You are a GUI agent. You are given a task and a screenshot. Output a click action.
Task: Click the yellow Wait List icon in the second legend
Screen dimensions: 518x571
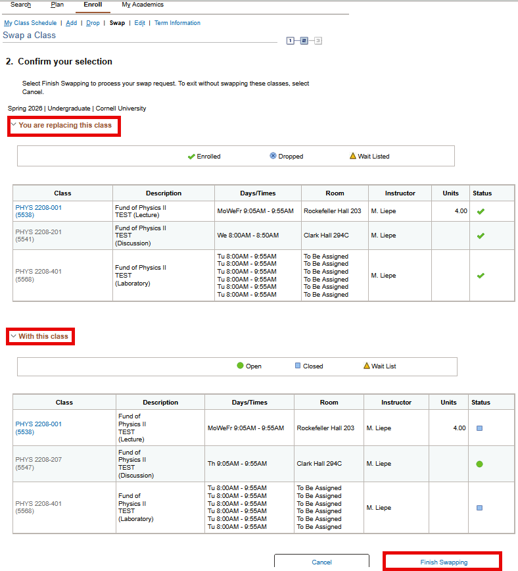[367, 365]
